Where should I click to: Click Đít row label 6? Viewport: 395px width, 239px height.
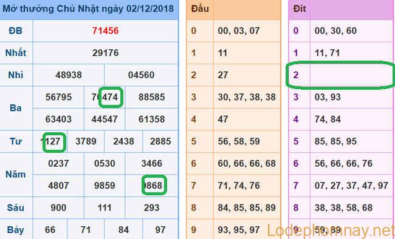point(296,164)
